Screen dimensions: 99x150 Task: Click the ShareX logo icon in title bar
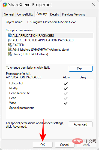[5, 5]
